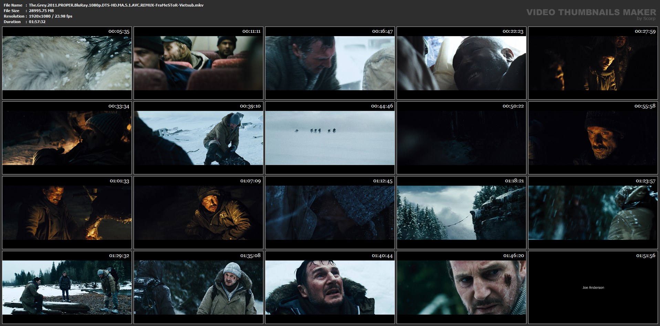Click the 00:44:46 timestamp label
Screen dimensions: 660x326
[x=382, y=106]
